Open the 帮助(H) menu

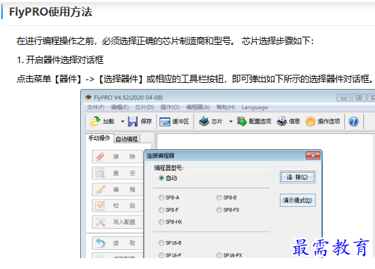226,107
